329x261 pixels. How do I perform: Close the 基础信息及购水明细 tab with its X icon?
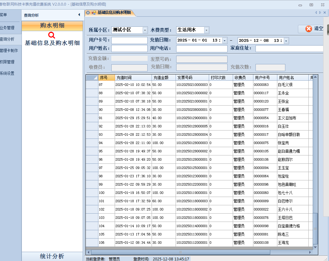(88, 13)
